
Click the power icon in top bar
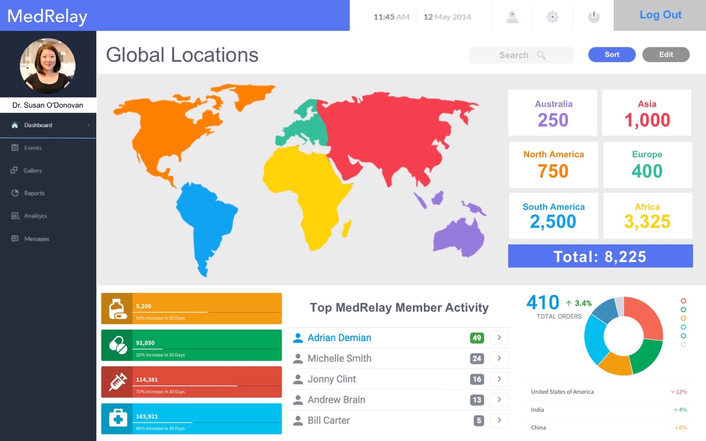click(x=594, y=17)
